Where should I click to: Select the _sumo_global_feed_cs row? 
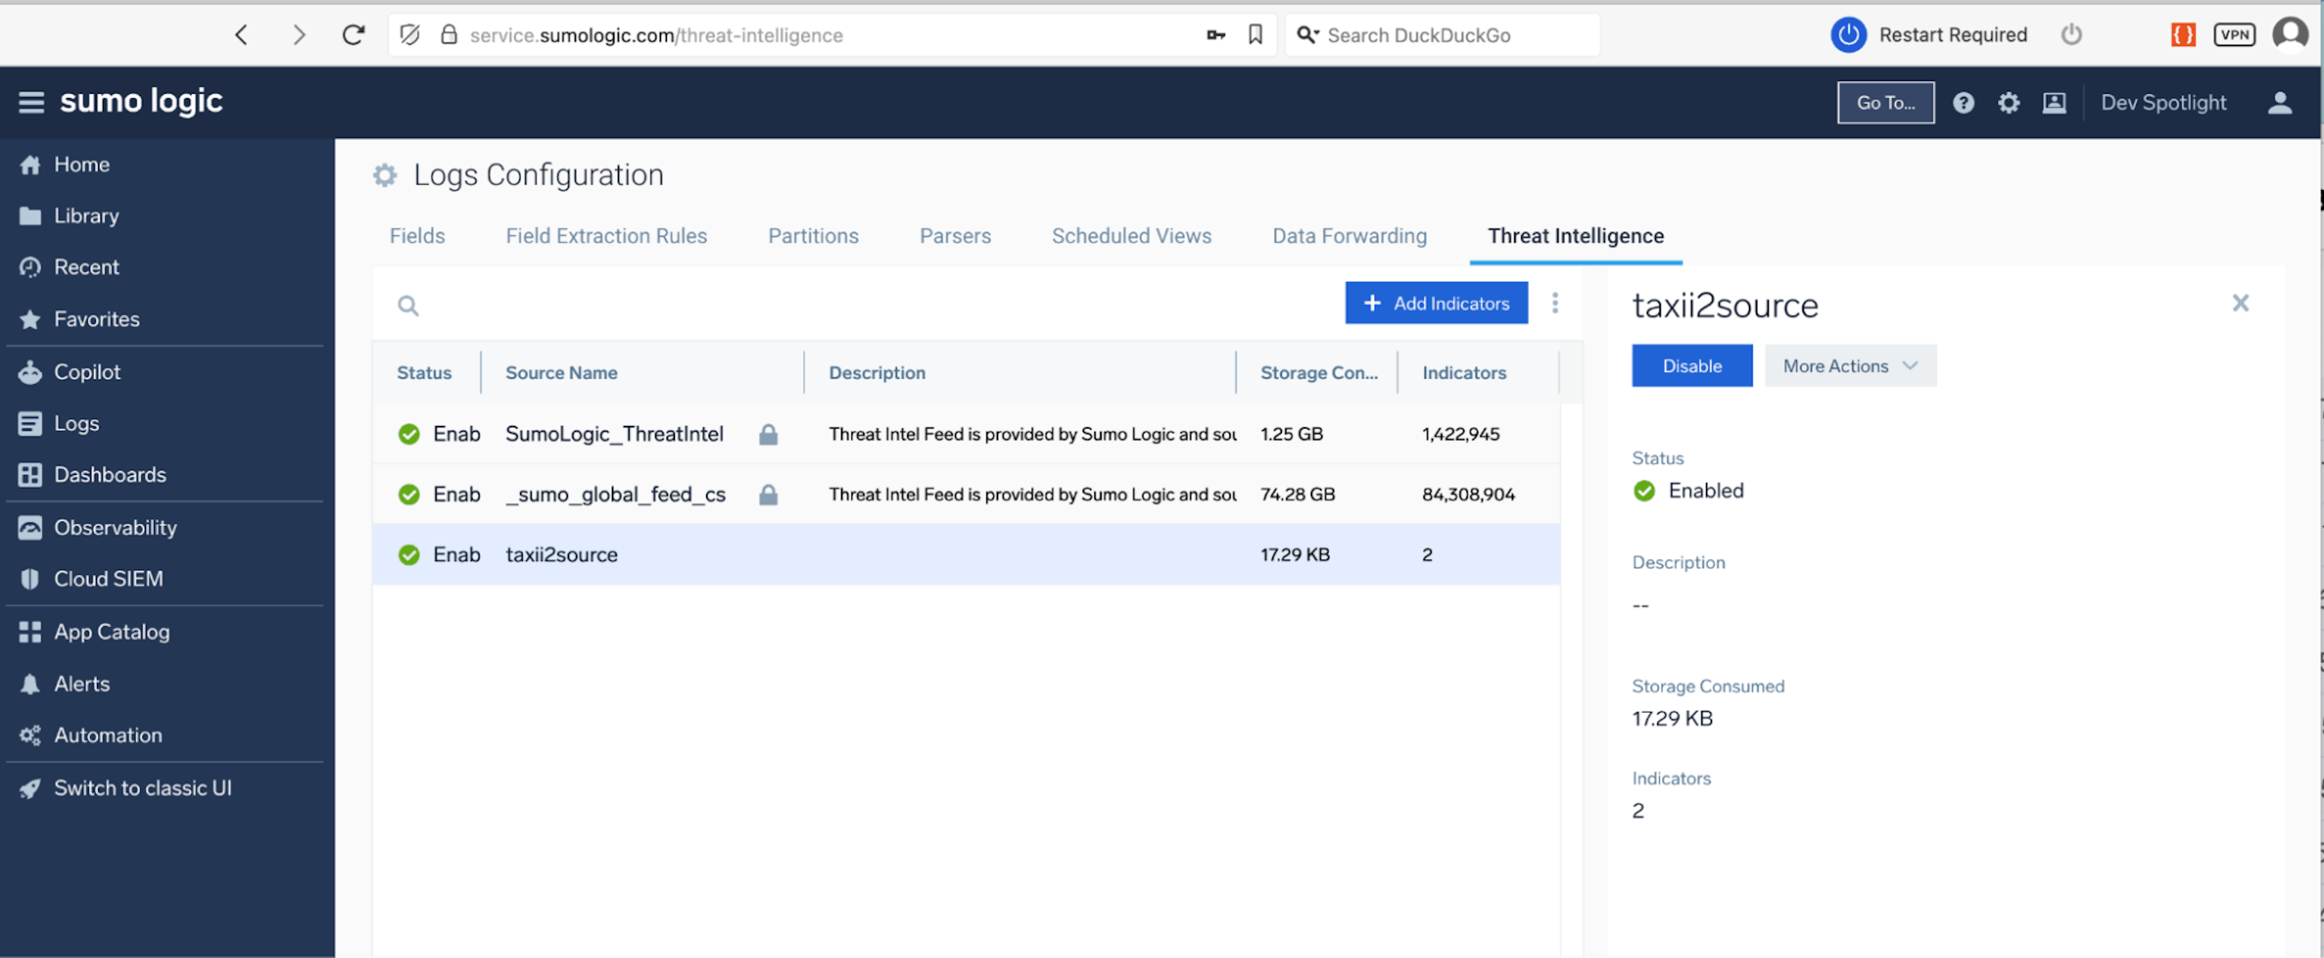tap(965, 494)
